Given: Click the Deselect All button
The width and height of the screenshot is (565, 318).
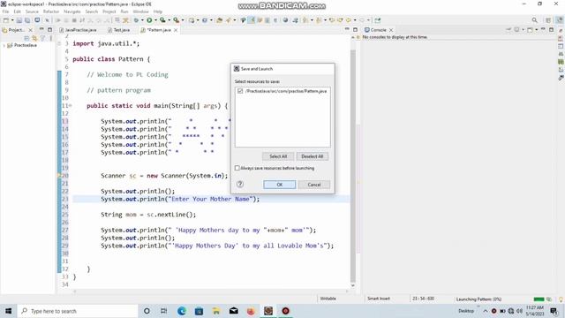Looking at the screenshot, I should pos(312,156).
